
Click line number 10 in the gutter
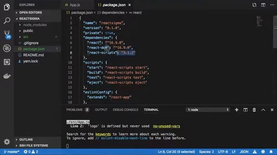(x=70, y=62)
